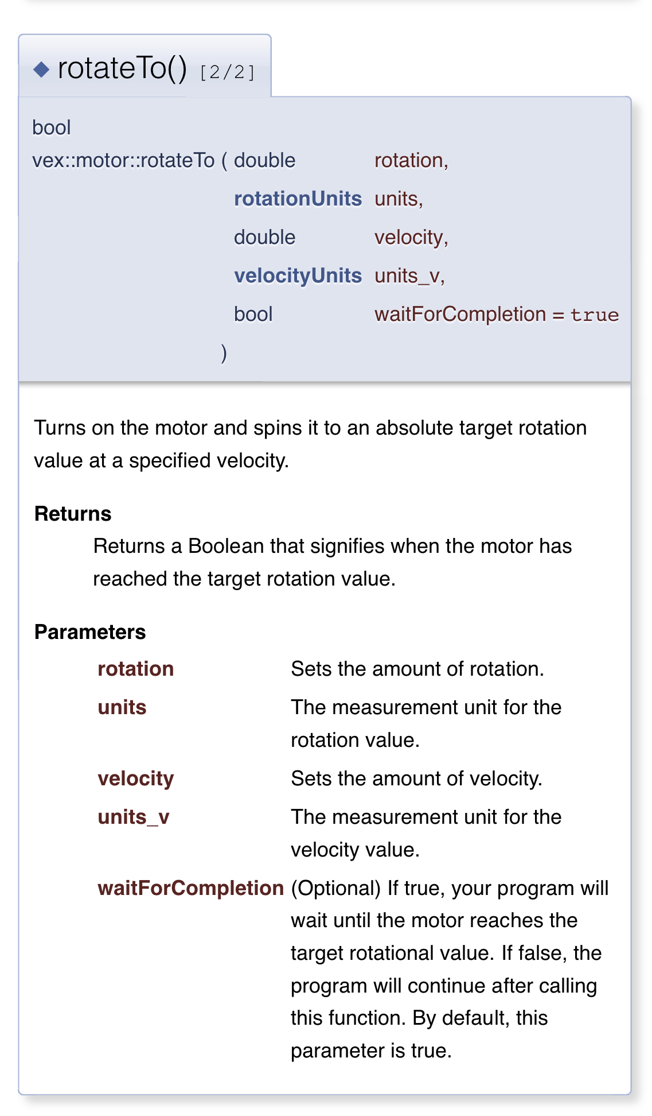Select the rotation parameter name in signature
652x1116 pixels.
(411, 160)
